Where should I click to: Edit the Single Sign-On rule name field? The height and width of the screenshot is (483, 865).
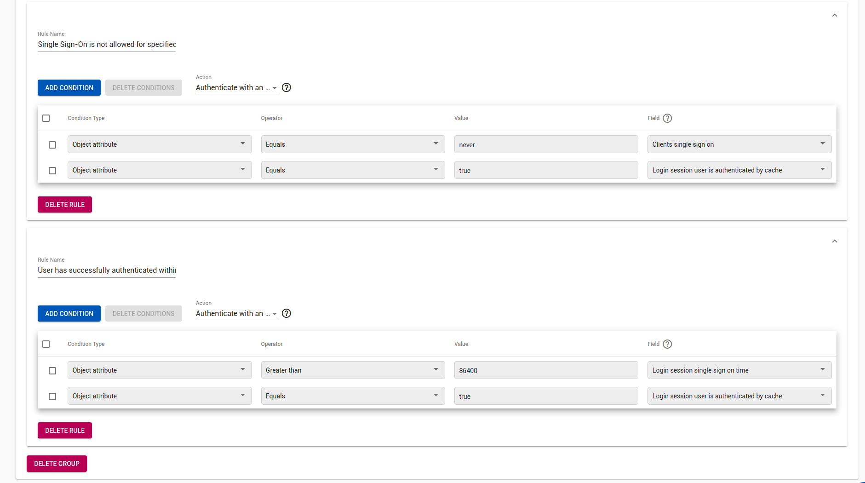(107, 45)
